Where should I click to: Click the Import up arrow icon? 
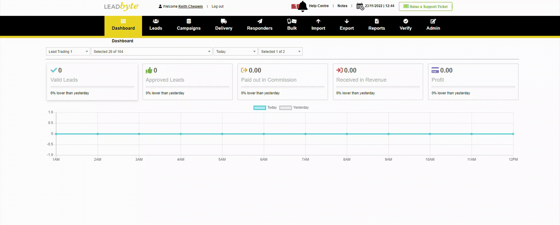[318, 21]
